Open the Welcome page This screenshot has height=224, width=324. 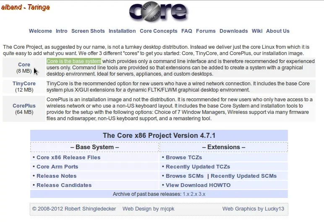pyautogui.click(x=40, y=31)
